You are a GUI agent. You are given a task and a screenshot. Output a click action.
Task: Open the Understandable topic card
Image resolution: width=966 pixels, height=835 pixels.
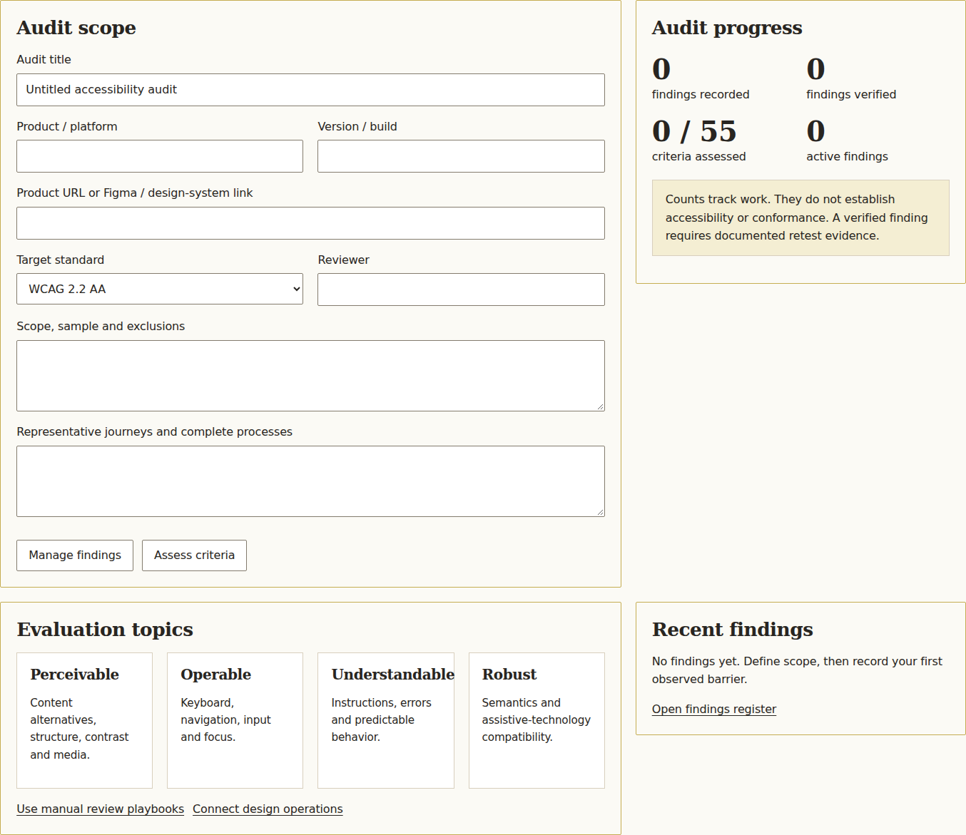point(386,720)
